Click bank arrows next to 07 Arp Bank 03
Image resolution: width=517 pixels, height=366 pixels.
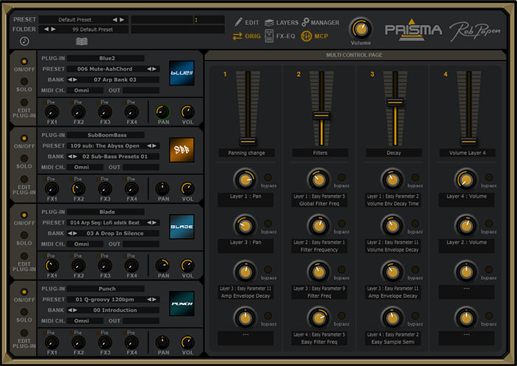72,80
